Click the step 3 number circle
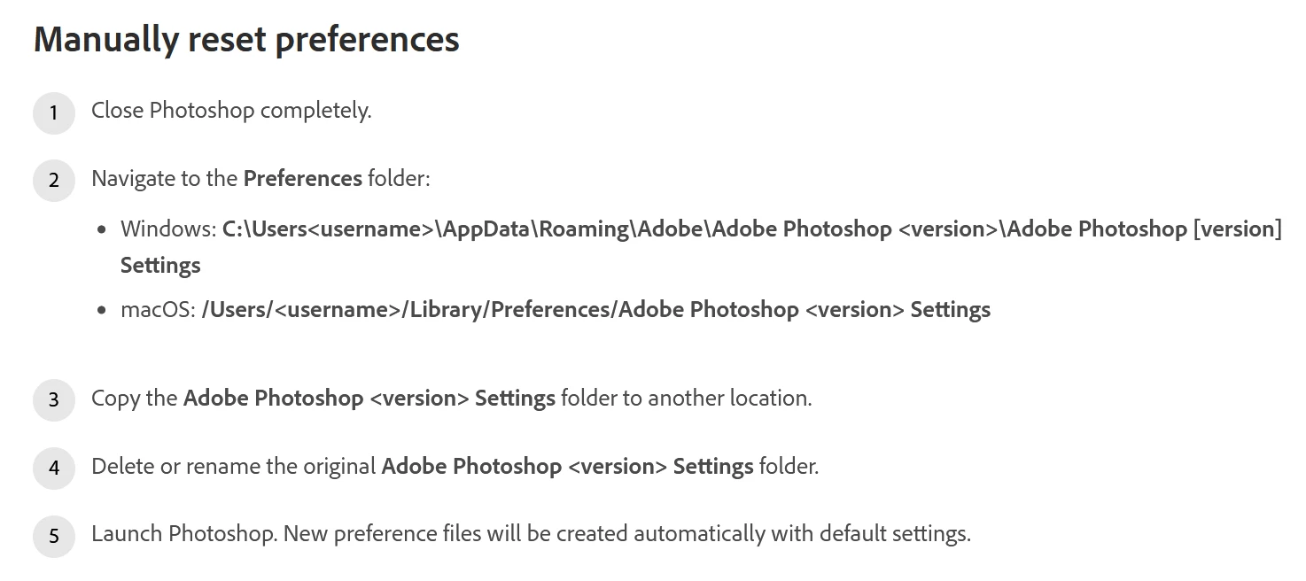Screen dimensions: 1306x581 tap(54, 400)
